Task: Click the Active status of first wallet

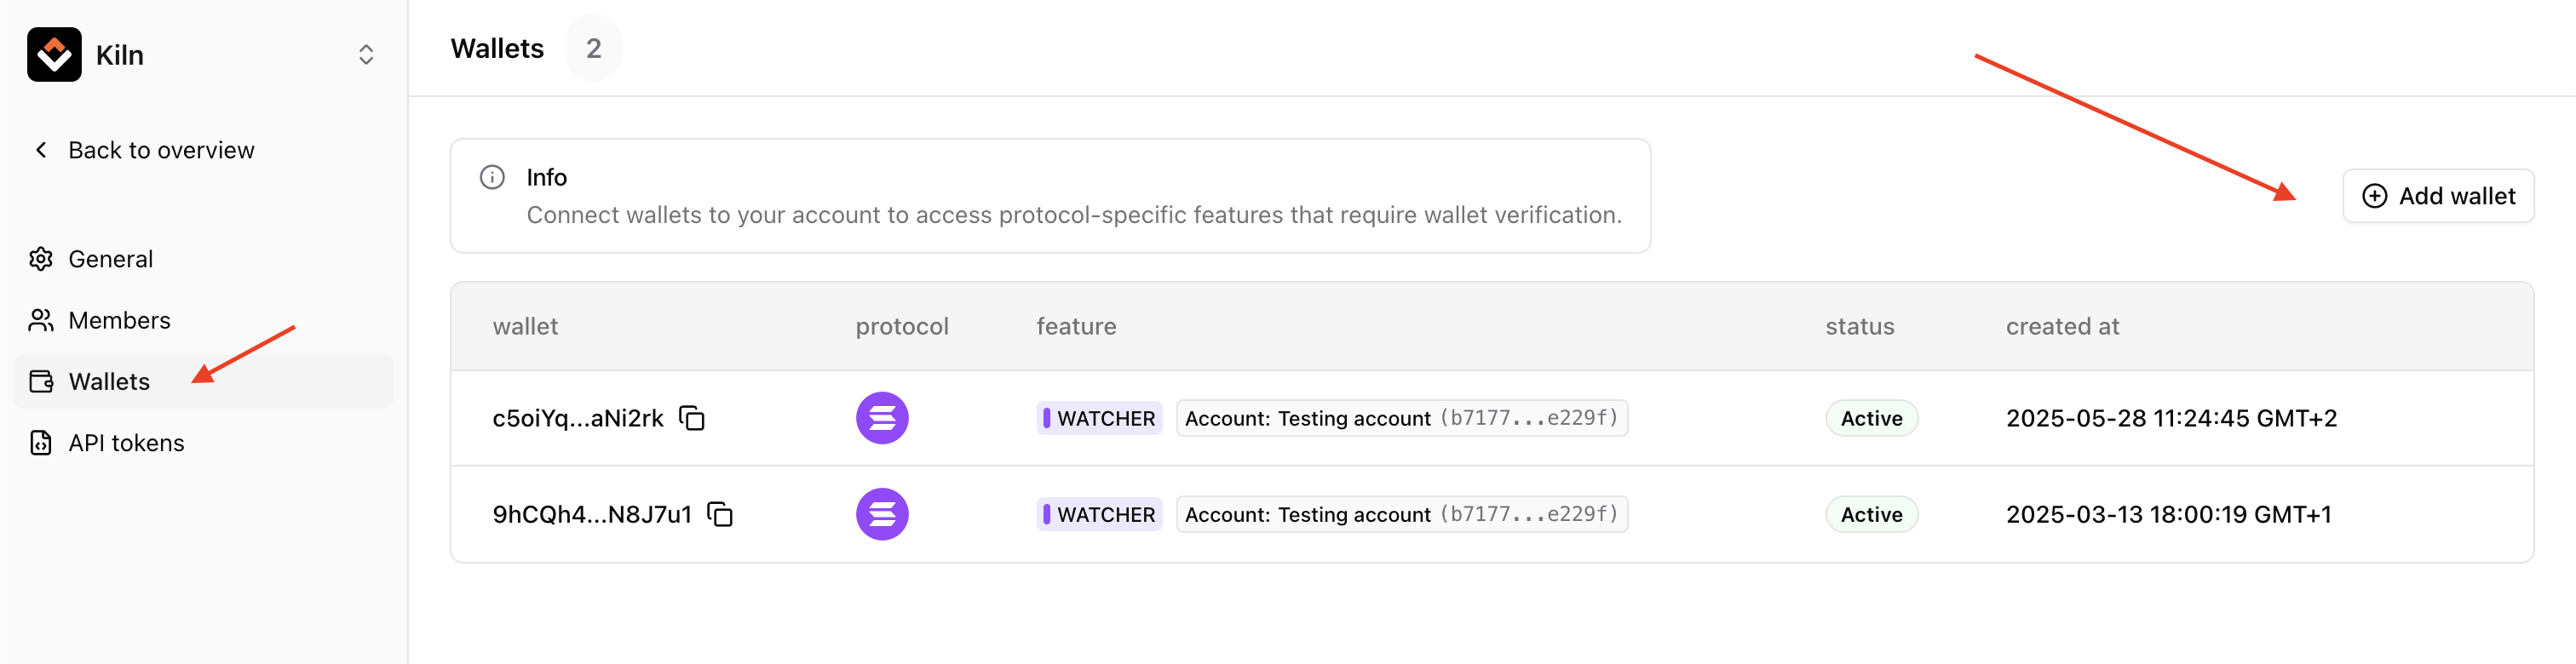Action: point(1871,418)
